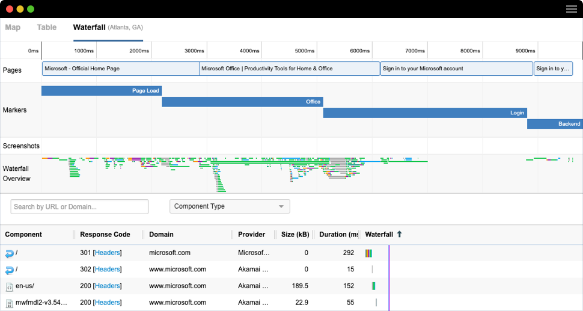Click the file icon beside mwfmdl2-v3.54
Screen dimensions: 583x311
point(9,303)
